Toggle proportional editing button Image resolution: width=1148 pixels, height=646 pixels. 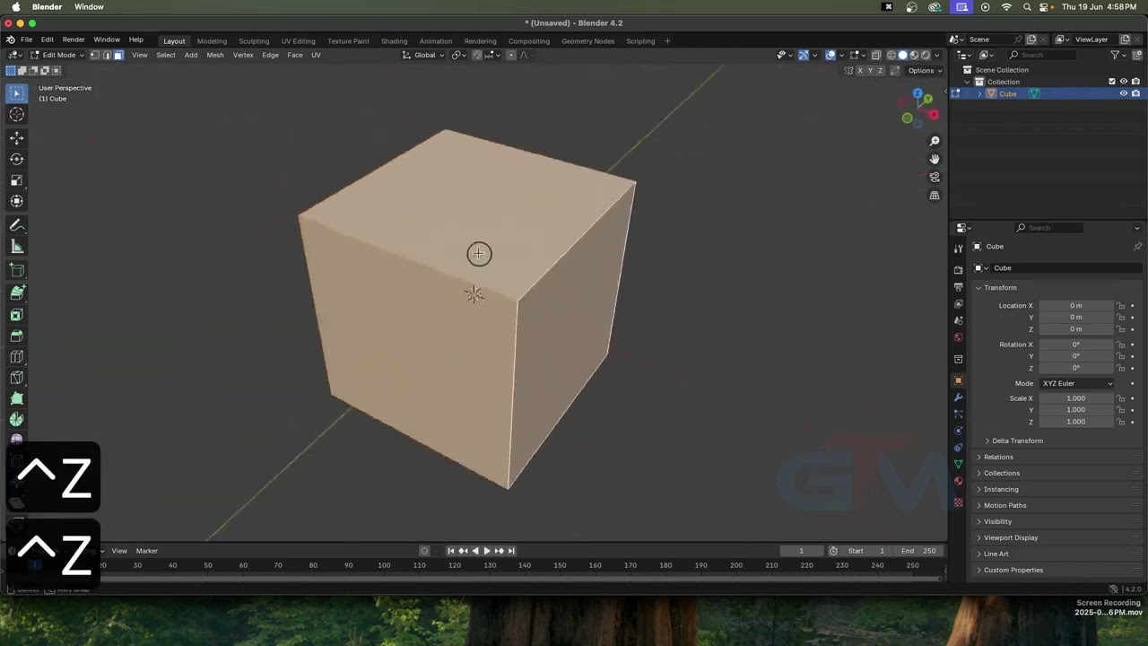[x=511, y=55]
